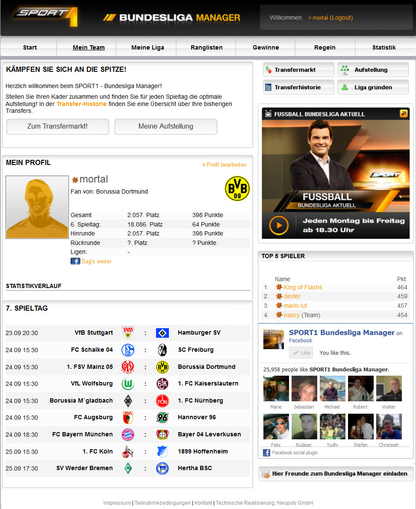Click the Hertha BSC club crest
Screen dimensions: 416x509
[x=162, y=468]
